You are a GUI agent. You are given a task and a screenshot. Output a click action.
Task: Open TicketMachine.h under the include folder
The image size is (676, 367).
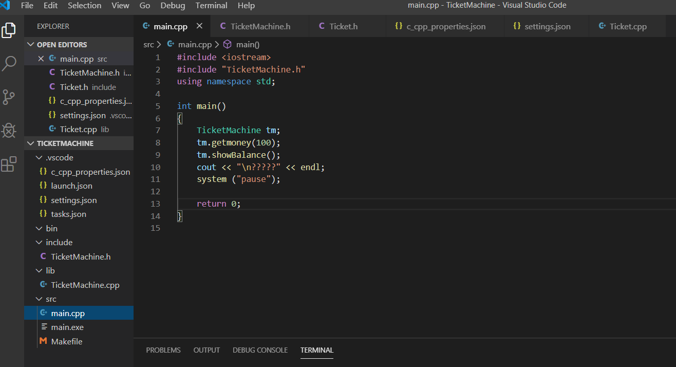[79, 256]
